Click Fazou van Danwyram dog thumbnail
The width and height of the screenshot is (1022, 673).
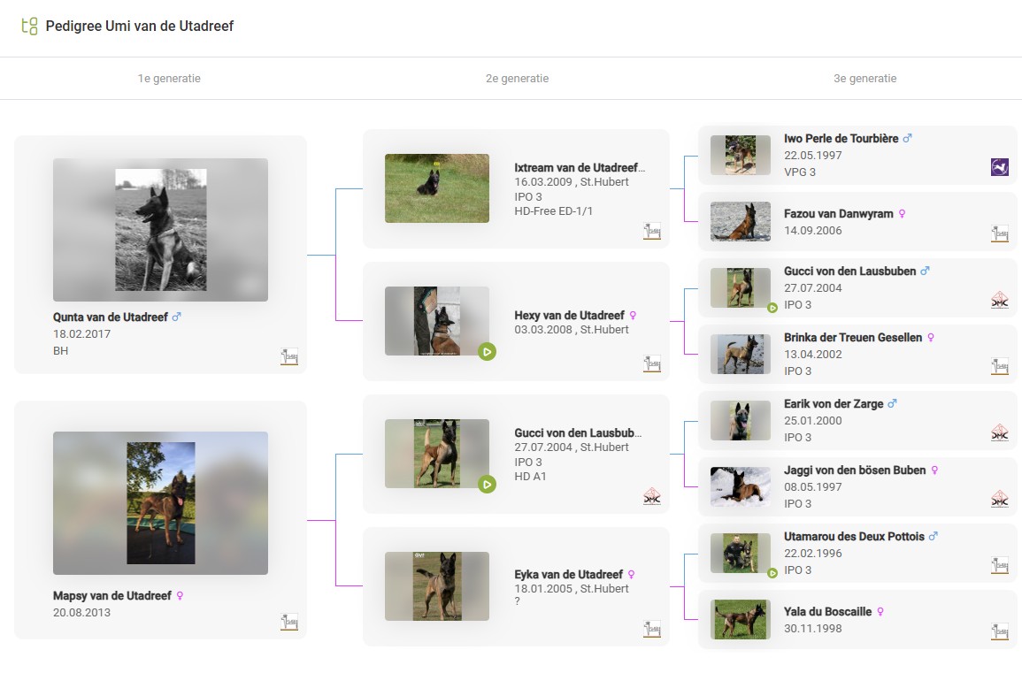pyautogui.click(x=740, y=221)
